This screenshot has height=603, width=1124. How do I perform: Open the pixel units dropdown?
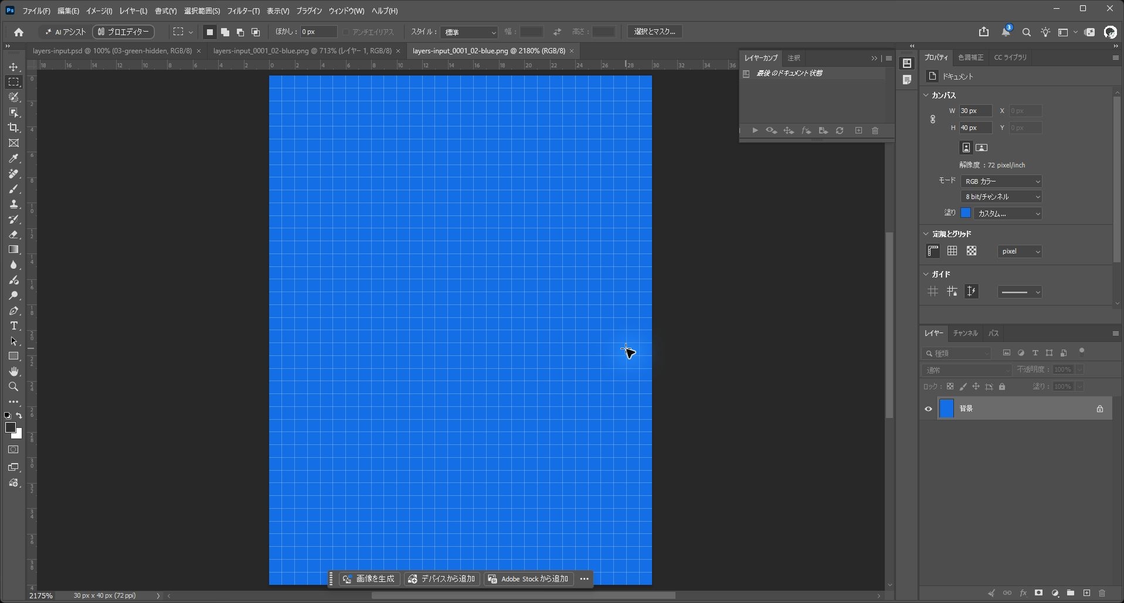pos(1020,251)
